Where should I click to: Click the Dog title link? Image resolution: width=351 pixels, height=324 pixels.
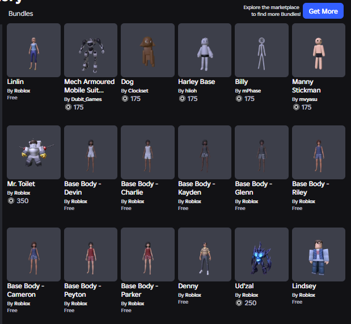(x=128, y=82)
